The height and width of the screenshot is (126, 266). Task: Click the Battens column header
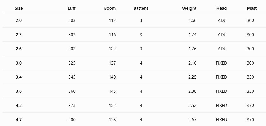(141, 8)
